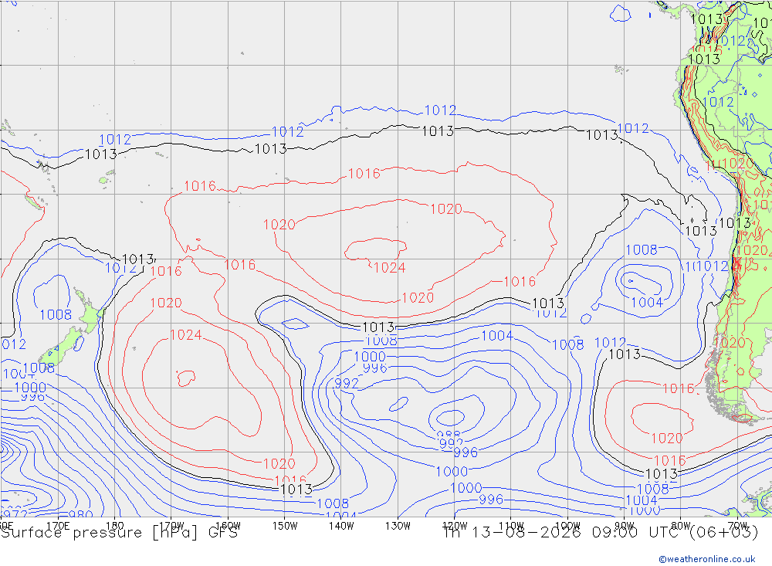Click New Zealand's North Island landmass

[89, 312]
